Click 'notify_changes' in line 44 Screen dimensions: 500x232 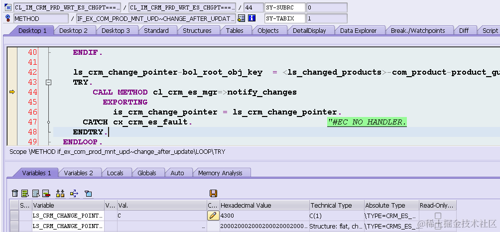pos(262,93)
